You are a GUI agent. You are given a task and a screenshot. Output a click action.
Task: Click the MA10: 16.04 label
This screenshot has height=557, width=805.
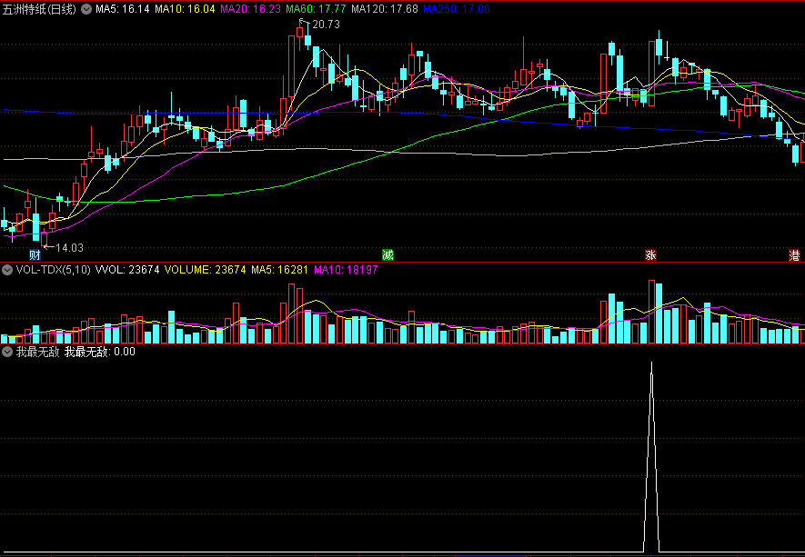click(185, 9)
